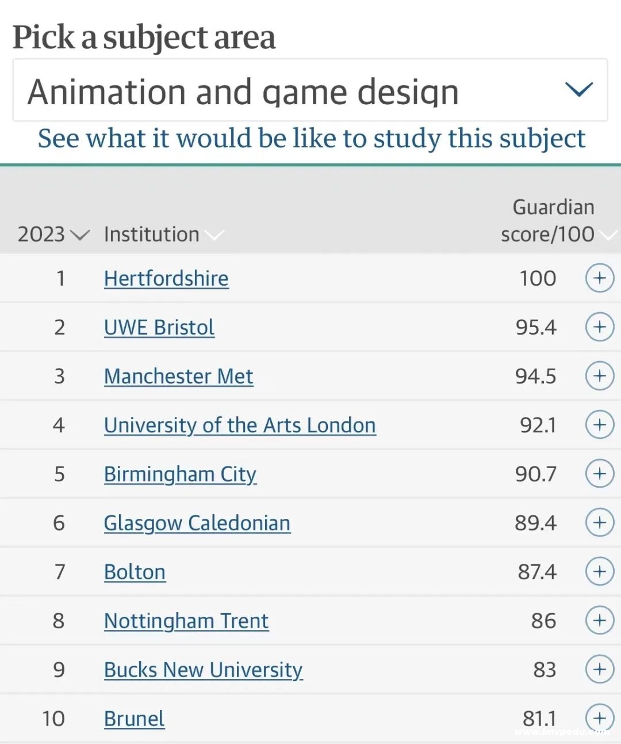The height and width of the screenshot is (744, 621).
Task: Expand University of the Arts London details
Action: (600, 425)
